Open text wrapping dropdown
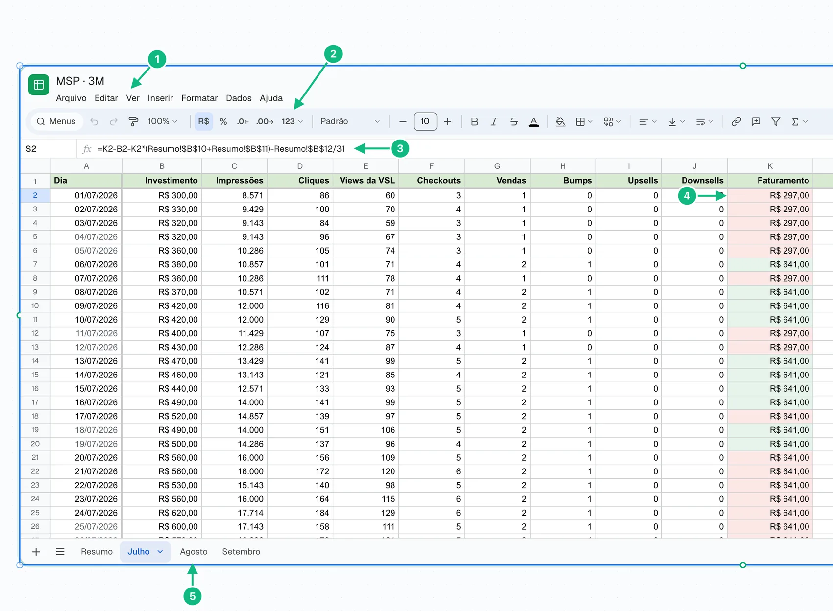Image resolution: width=833 pixels, height=611 pixels. pyautogui.click(x=705, y=121)
